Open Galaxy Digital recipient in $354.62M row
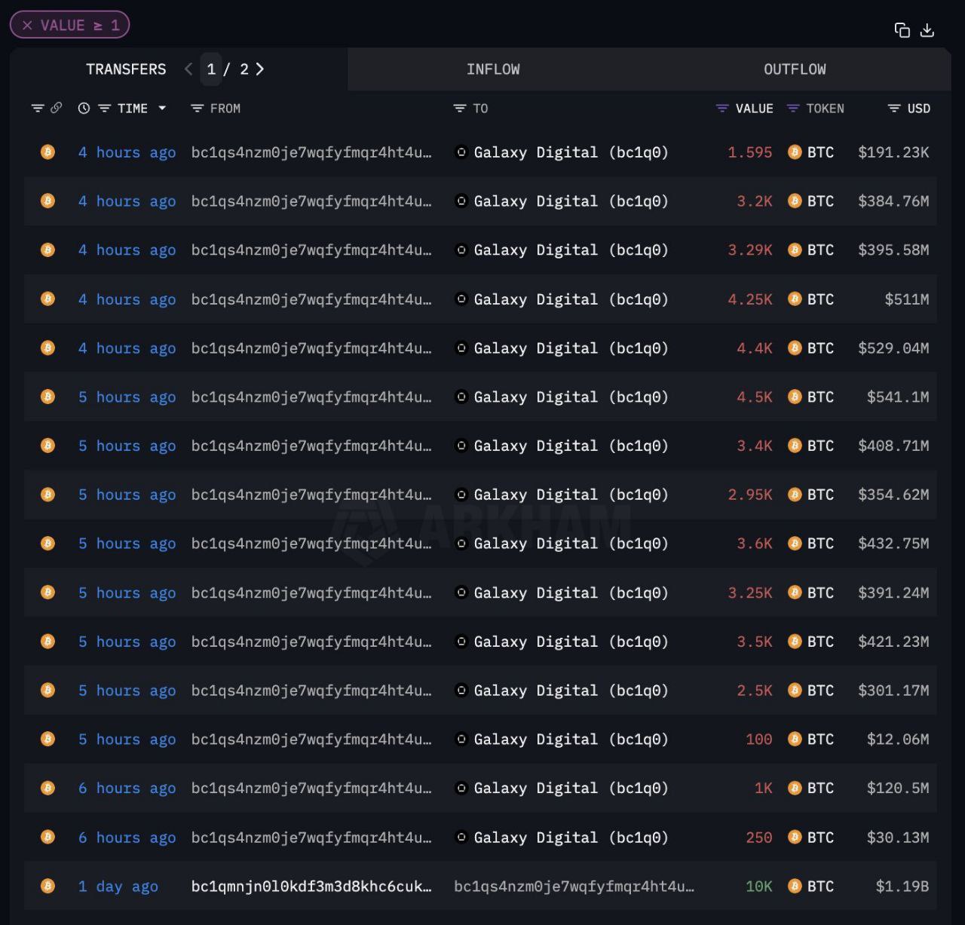This screenshot has width=965, height=925. pos(571,495)
